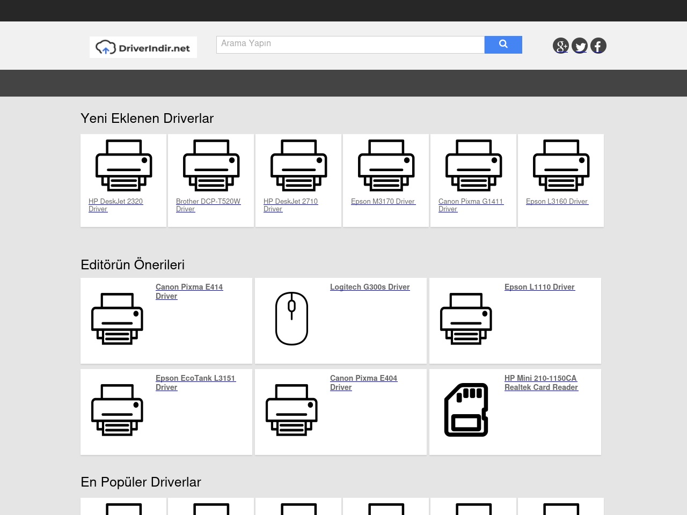Click the Editörün Önerileri heading
Viewport: 687px width, 515px height.
133,265
